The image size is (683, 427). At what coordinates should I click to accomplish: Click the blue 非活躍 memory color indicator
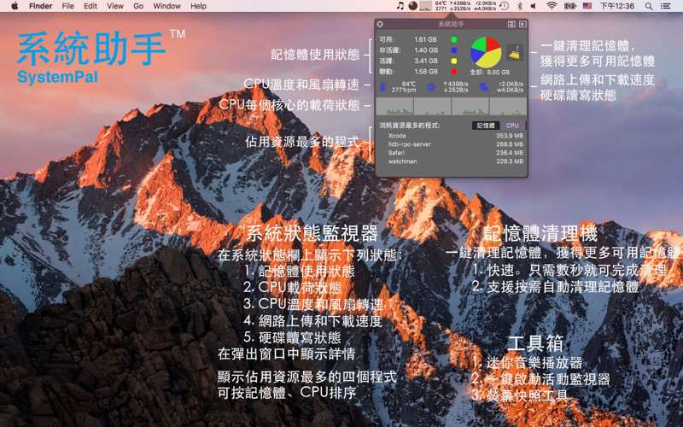[454, 50]
